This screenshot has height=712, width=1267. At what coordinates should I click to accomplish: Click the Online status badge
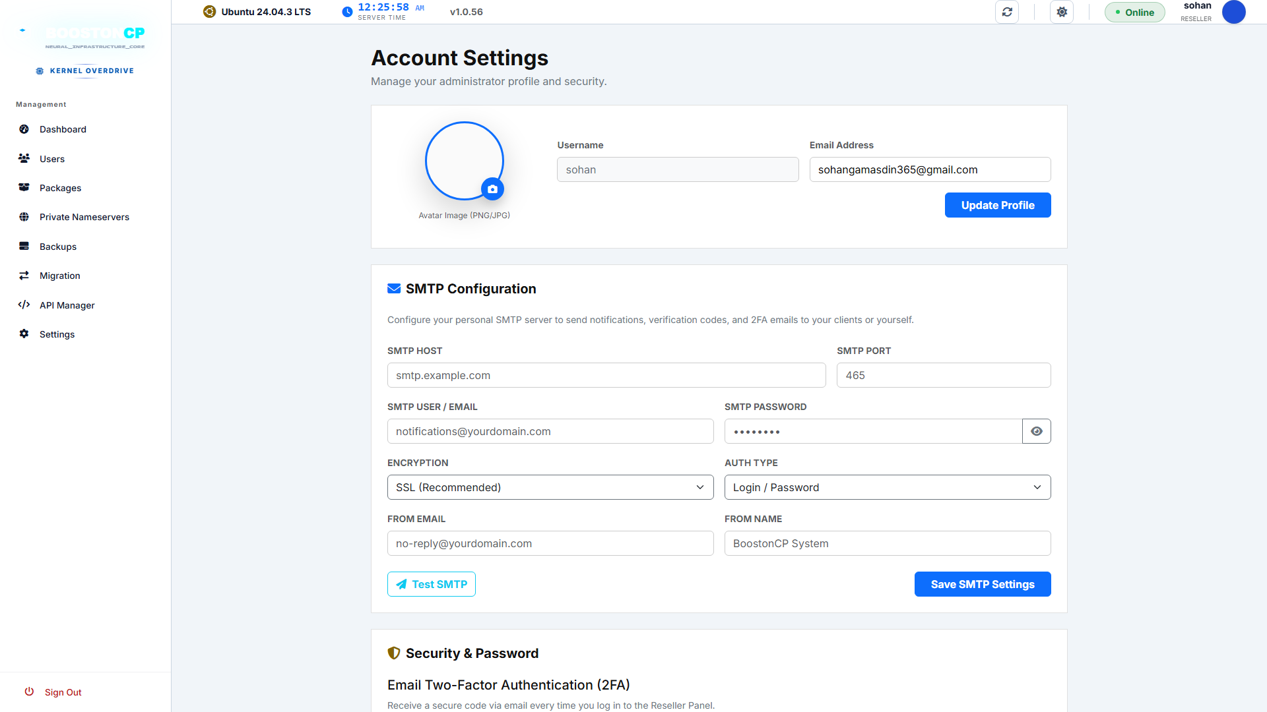pyautogui.click(x=1135, y=12)
